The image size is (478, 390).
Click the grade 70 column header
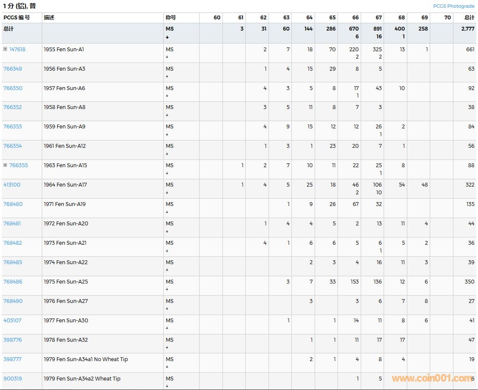coord(447,18)
